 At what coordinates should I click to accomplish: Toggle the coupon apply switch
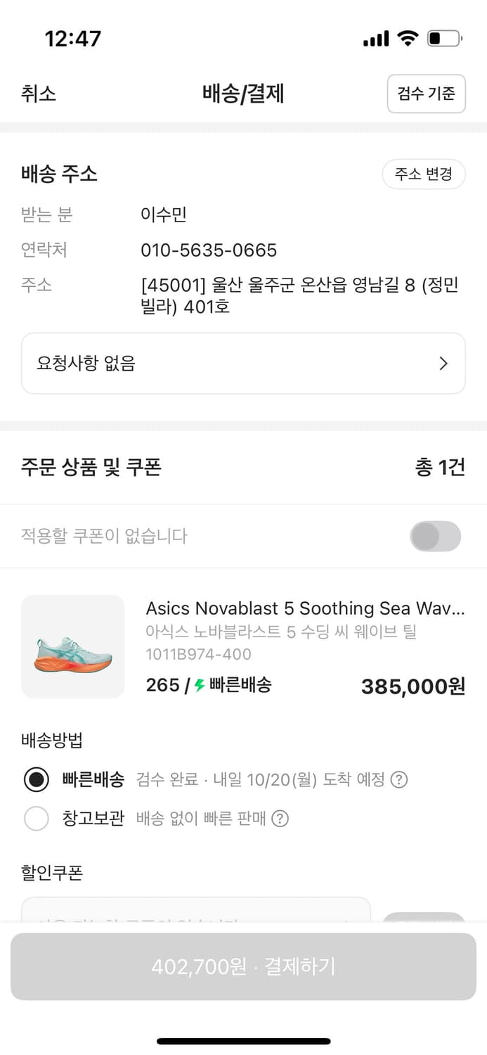(436, 537)
